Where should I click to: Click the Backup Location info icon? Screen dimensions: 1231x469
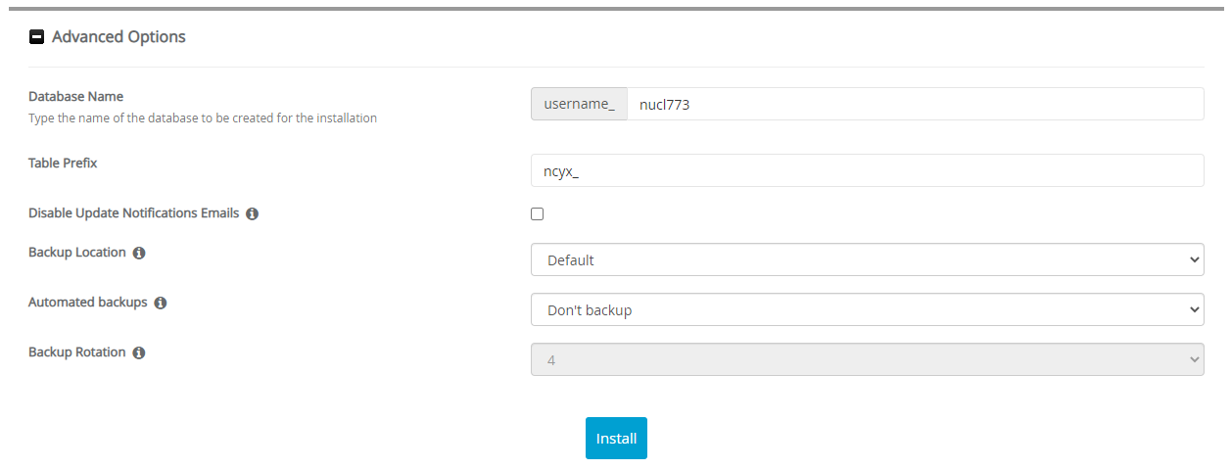[x=139, y=253]
